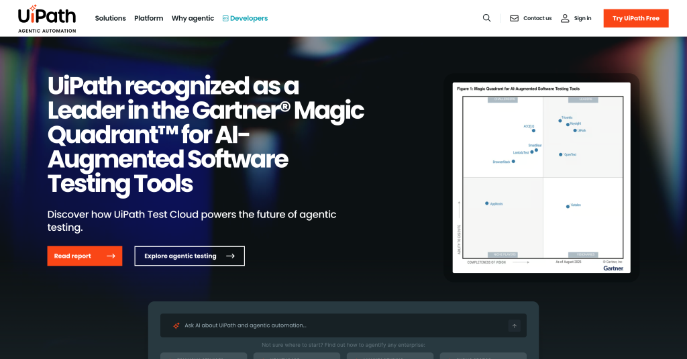The height and width of the screenshot is (359, 687).
Task: Open the Contact us link
Action: [537, 18]
